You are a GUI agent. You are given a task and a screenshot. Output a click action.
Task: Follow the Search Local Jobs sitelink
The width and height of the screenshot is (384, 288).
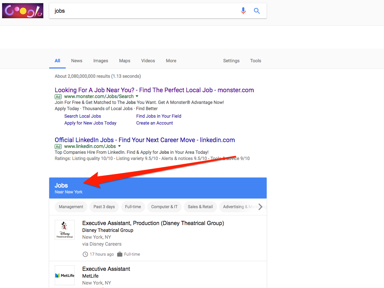(x=83, y=116)
